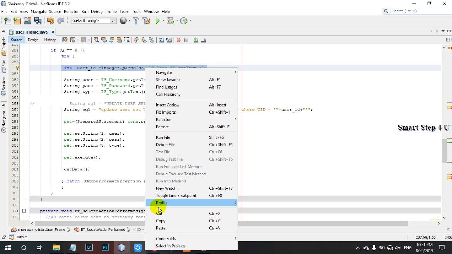
Task: Switch editor to Design view
Action: (33, 40)
